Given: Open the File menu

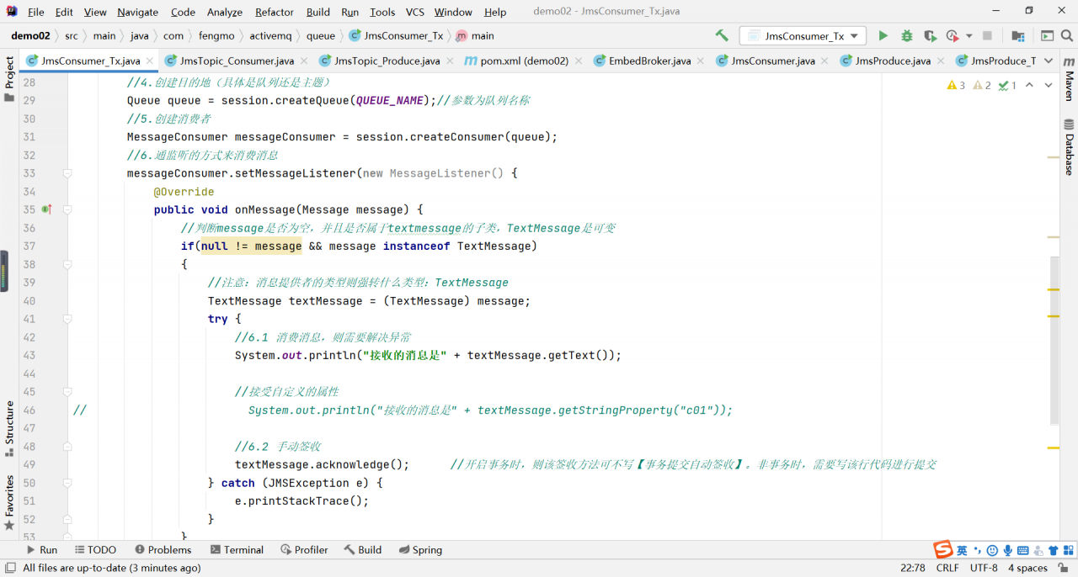Looking at the screenshot, I should (x=36, y=12).
